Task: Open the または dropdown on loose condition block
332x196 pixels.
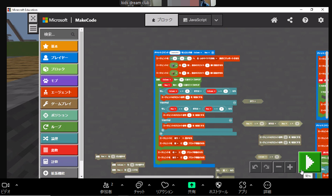Action: pos(272,123)
